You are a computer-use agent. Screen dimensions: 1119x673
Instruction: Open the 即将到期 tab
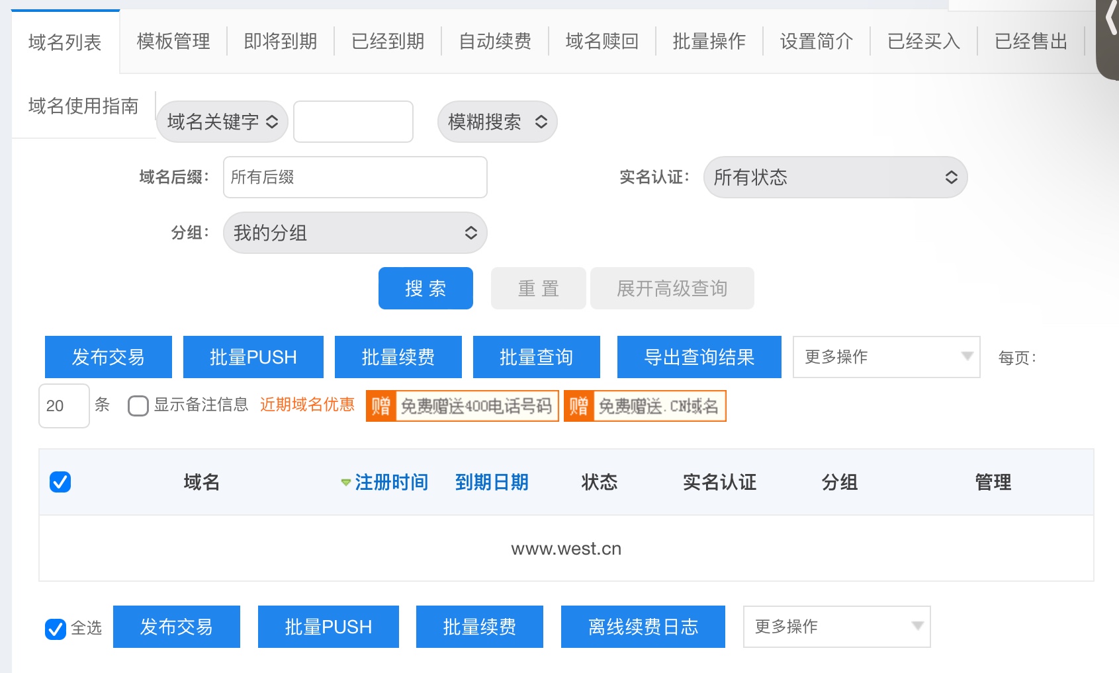(281, 42)
